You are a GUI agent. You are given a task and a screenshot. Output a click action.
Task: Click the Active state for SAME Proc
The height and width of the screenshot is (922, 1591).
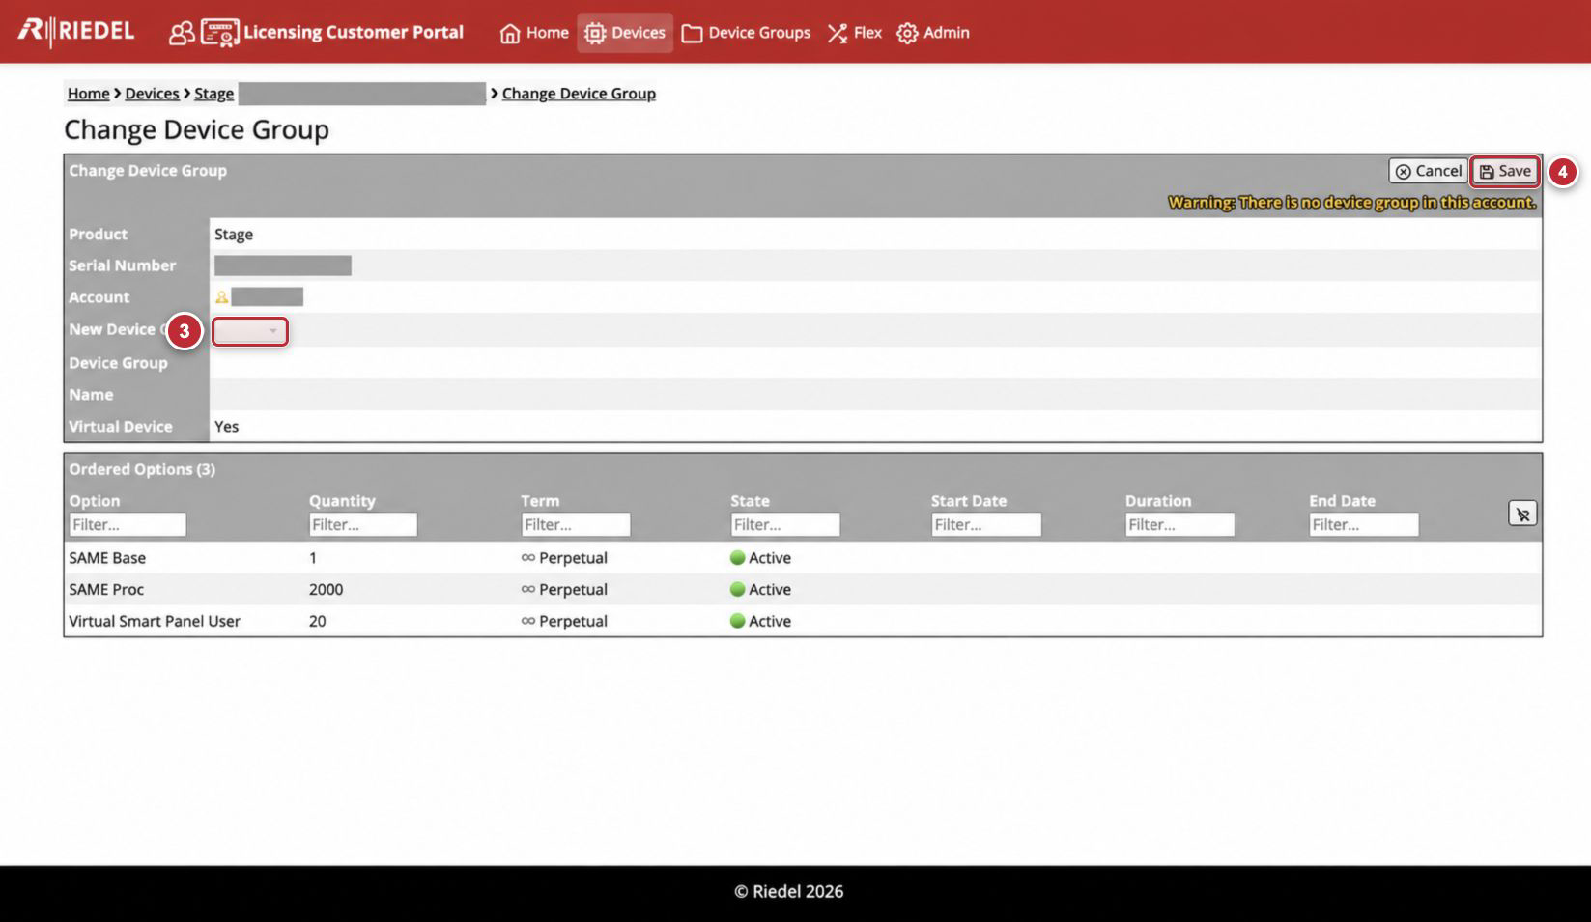(x=760, y=590)
